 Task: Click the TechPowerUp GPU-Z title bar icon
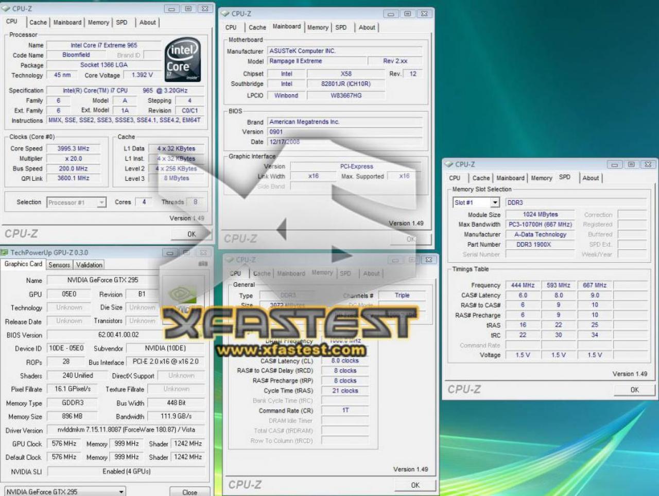(x=5, y=252)
